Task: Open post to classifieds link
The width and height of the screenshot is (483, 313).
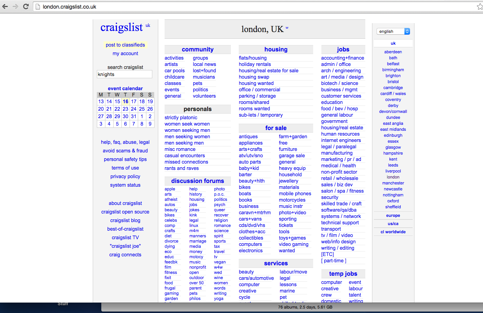Action: point(125,45)
